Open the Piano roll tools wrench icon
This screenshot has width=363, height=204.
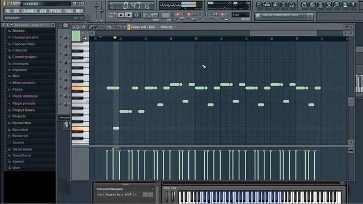pyautogui.click(x=78, y=27)
